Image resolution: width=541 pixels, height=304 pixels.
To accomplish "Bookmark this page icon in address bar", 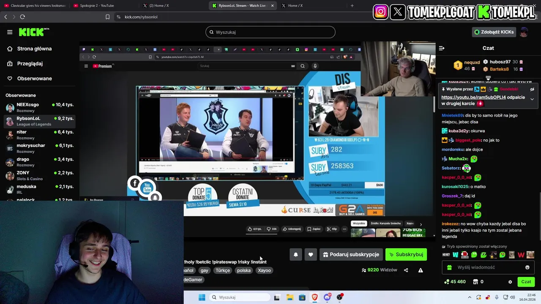I will pos(107,17).
